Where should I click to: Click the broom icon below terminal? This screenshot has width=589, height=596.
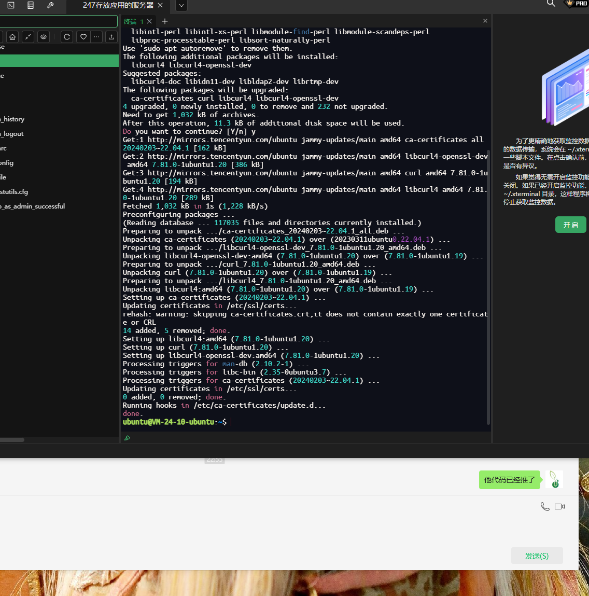128,438
